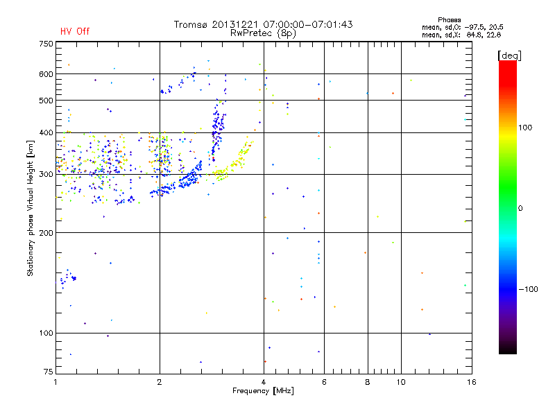Viewport: 555px width, 416px height.
Task: Click the rainbow phase colorbar
Action: coord(508,207)
